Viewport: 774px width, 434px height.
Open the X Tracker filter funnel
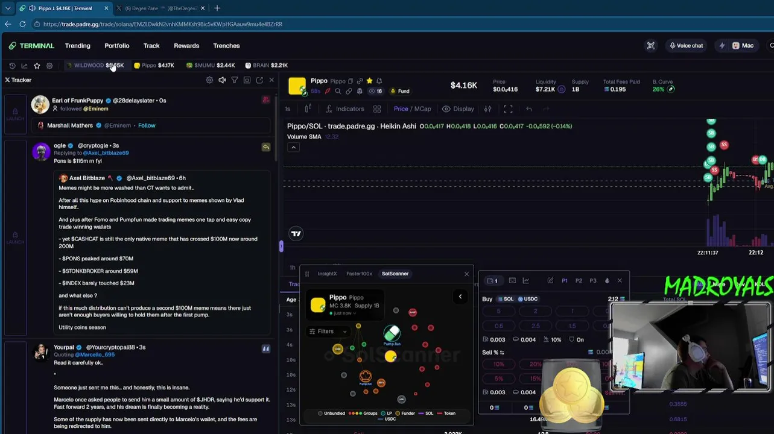point(235,80)
